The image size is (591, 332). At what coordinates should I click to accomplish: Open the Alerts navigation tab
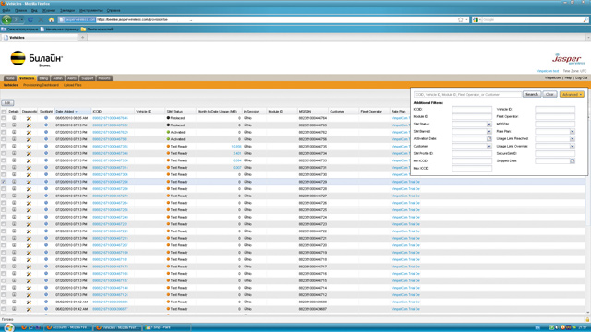[72, 78]
